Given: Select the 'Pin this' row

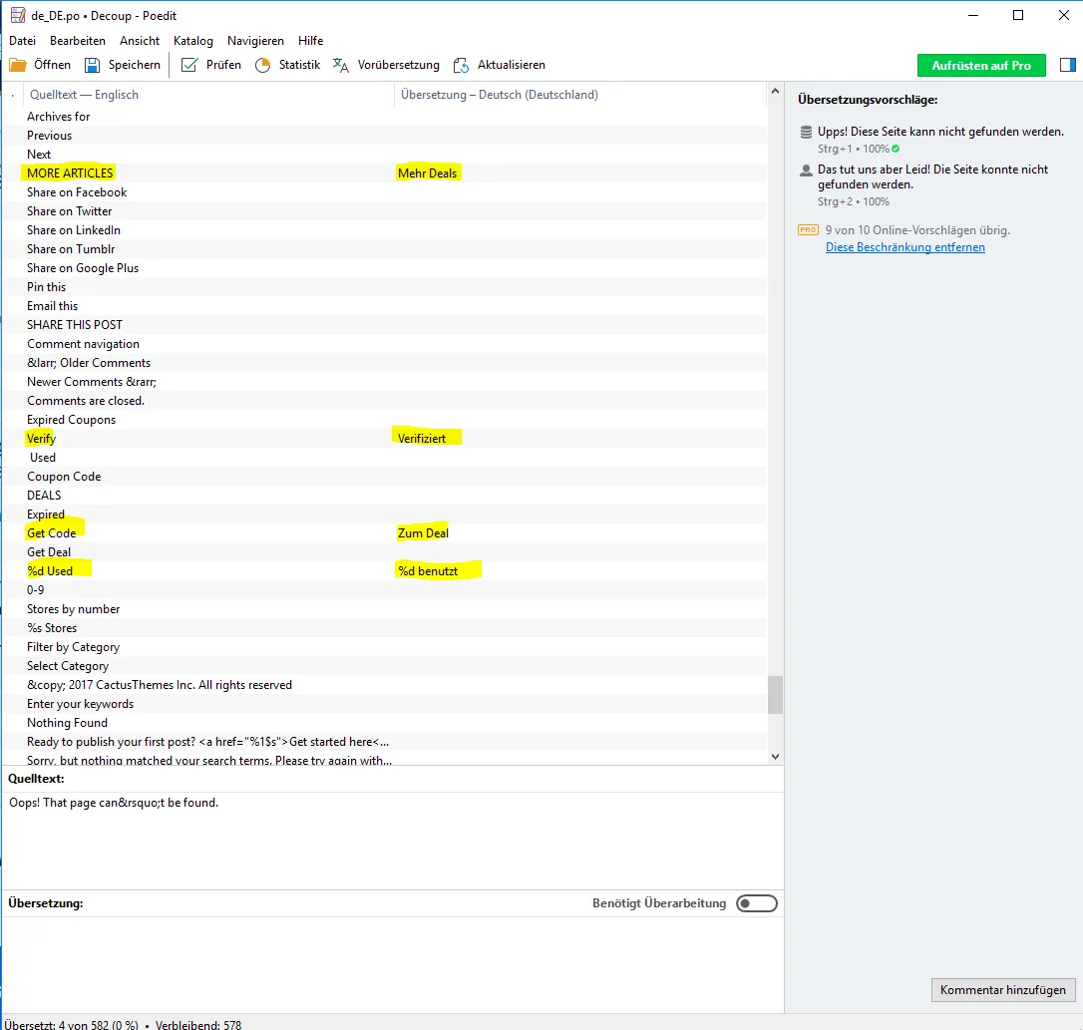Looking at the screenshot, I should 385,287.
